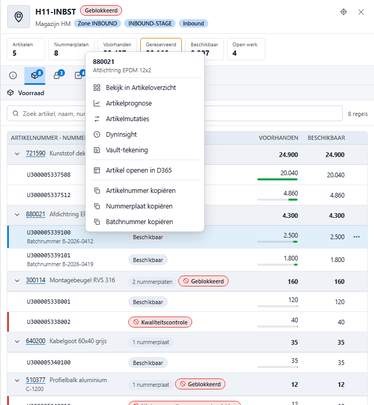The height and width of the screenshot is (405, 374).
Task: Select license plate row U300005338001
Action: [x=187, y=302]
